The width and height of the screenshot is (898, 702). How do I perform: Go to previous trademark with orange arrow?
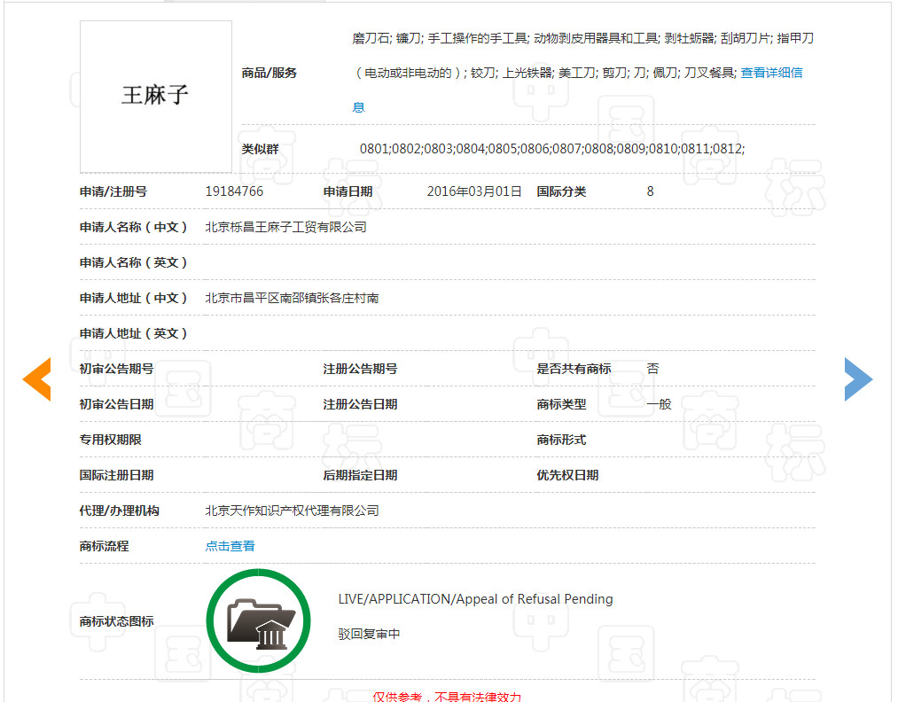(36, 379)
